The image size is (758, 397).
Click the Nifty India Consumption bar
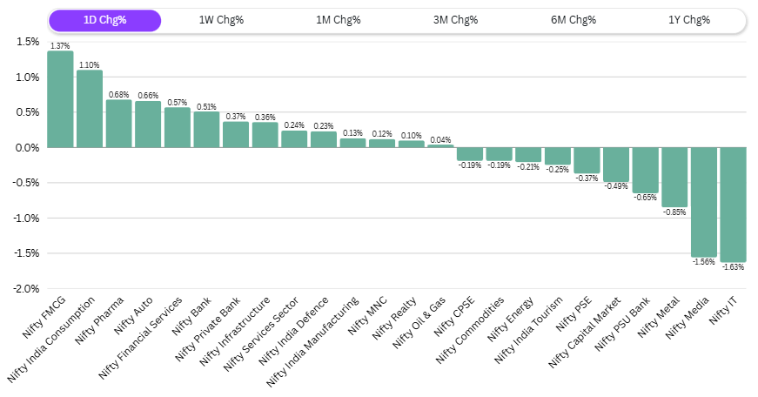[90, 109]
